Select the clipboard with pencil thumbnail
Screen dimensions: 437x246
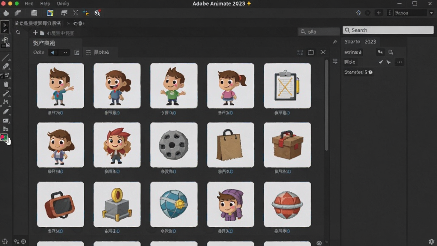click(287, 85)
